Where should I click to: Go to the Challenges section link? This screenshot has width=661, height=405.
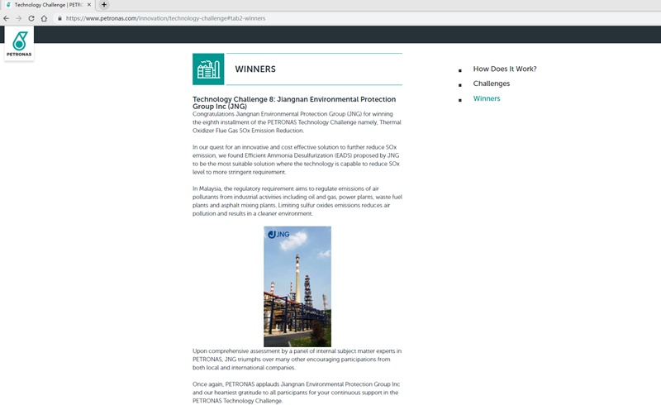(491, 83)
